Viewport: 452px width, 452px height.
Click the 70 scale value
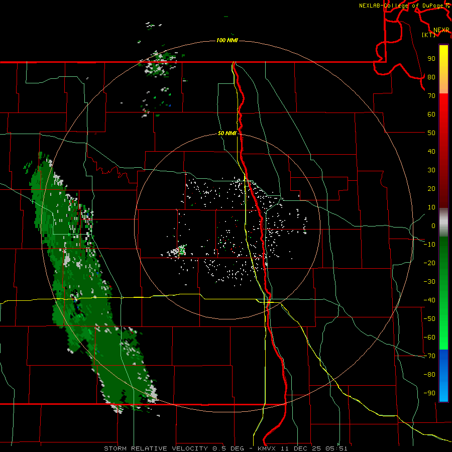(x=431, y=96)
